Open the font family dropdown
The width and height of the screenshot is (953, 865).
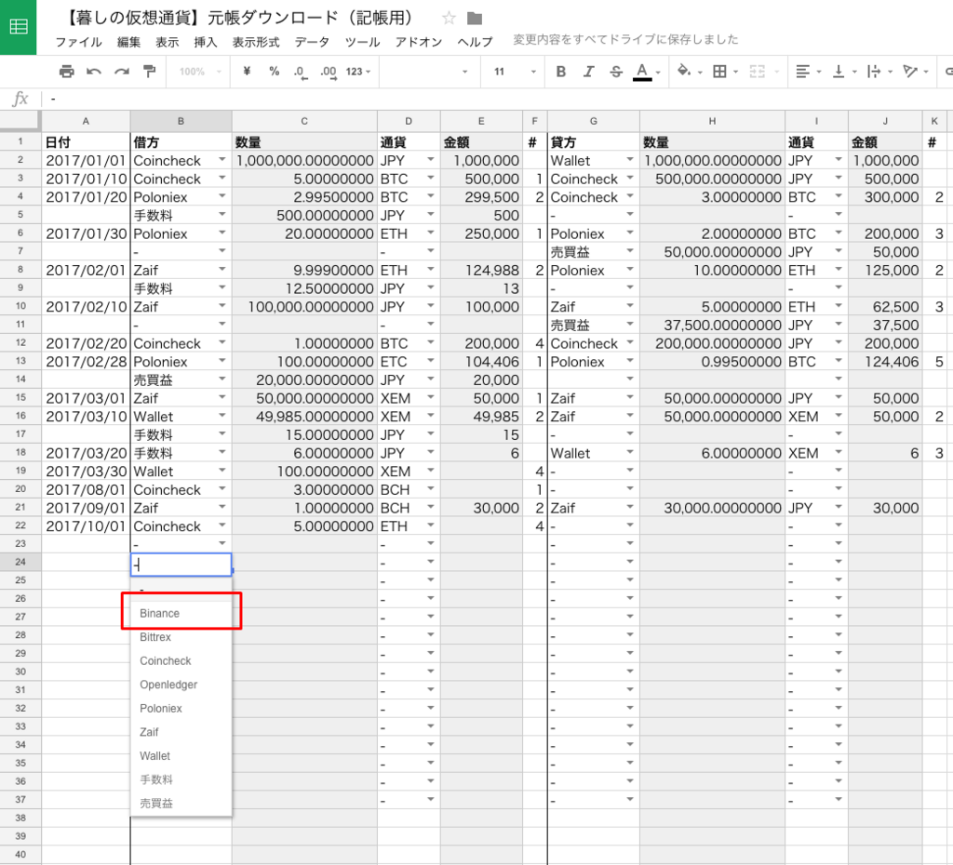pos(428,72)
